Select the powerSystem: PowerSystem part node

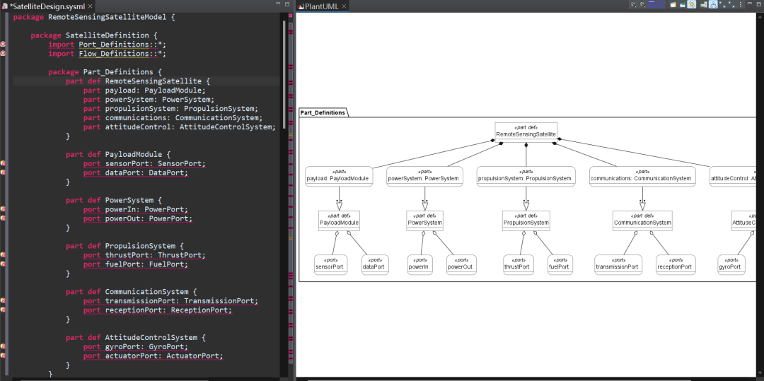click(x=424, y=176)
